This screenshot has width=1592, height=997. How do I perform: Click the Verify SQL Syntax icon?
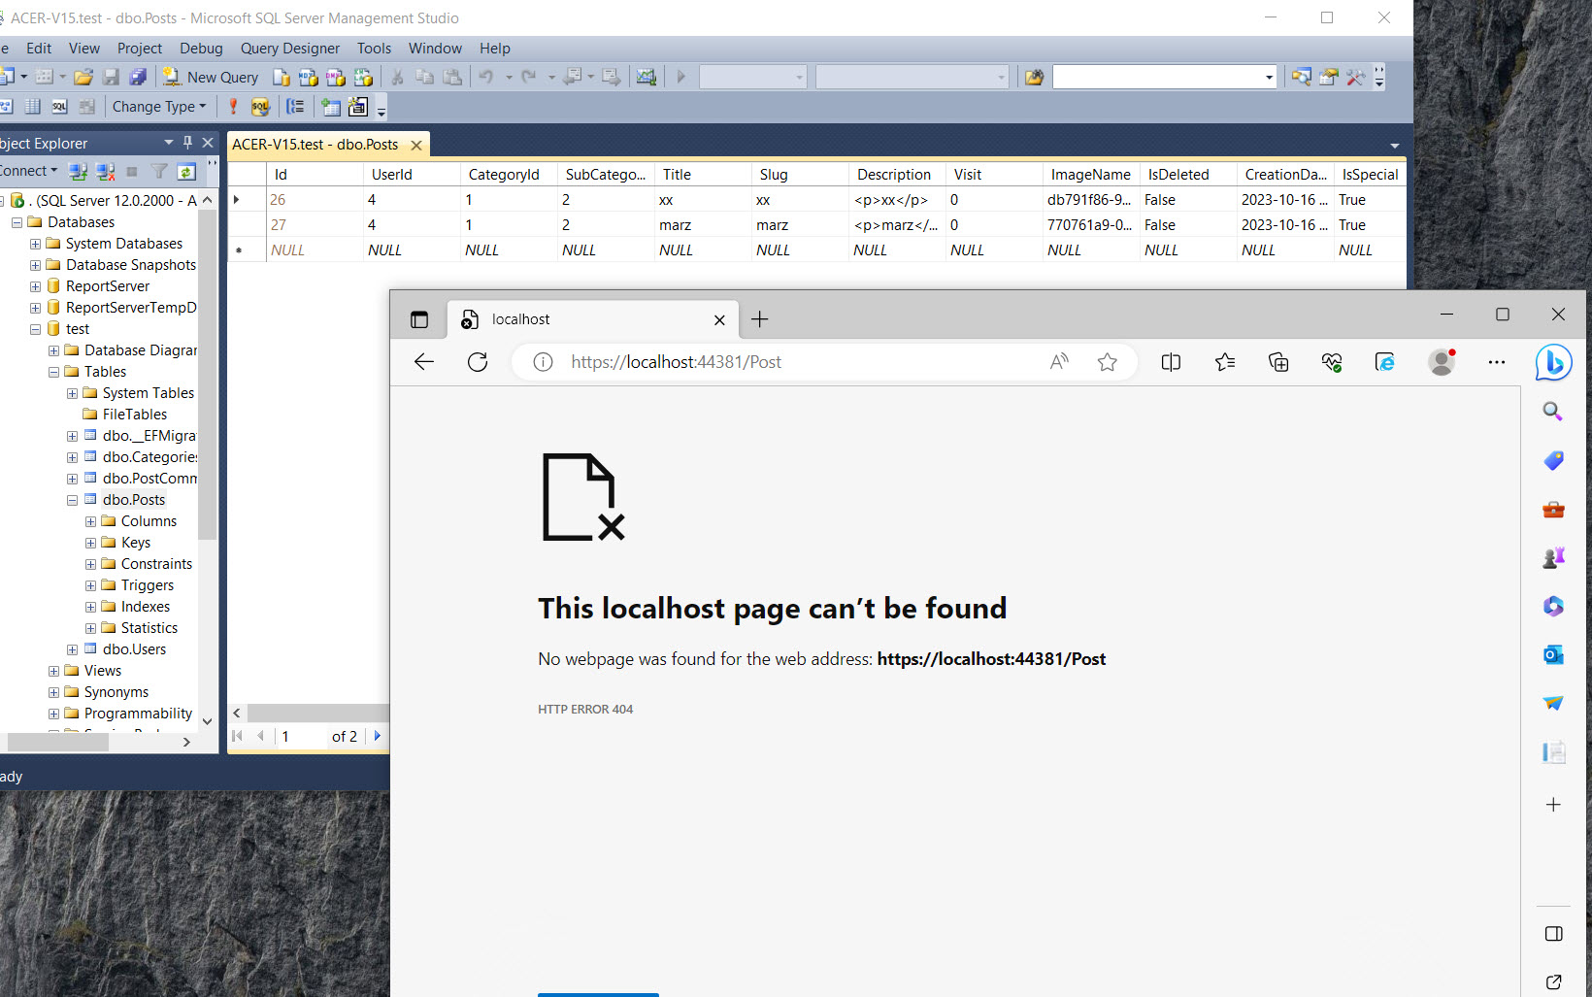coord(260,107)
